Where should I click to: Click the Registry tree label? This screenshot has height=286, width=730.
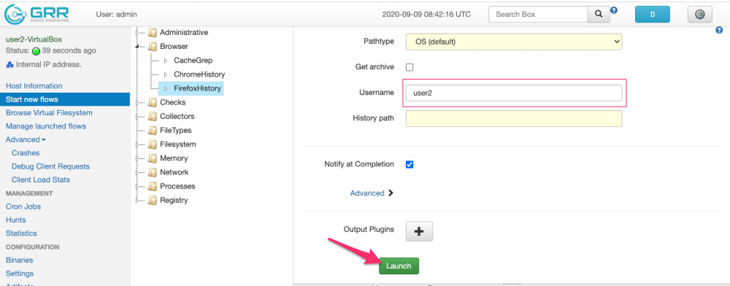pyautogui.click(x=174, y=200)
